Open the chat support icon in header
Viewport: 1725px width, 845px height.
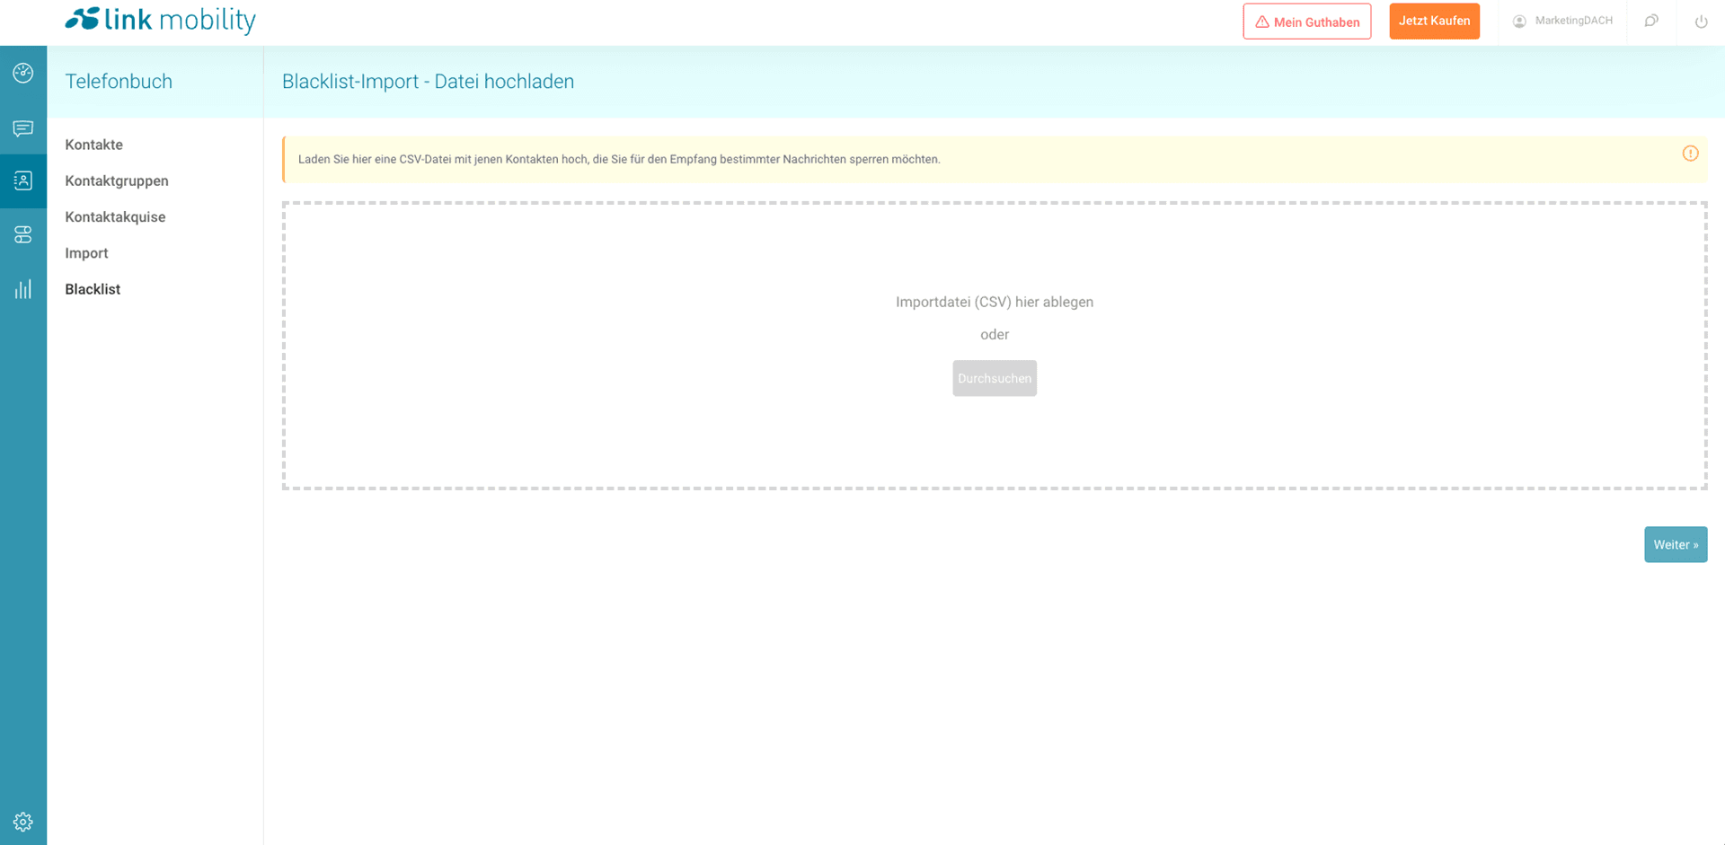pos(1651,22)
